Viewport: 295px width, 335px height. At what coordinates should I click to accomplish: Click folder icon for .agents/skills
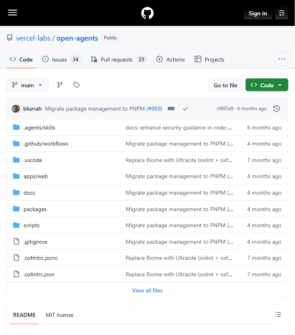tap(16, 127)
